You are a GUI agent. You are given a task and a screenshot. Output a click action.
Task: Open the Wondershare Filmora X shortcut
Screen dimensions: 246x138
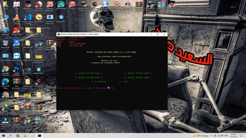pos(5,122)
